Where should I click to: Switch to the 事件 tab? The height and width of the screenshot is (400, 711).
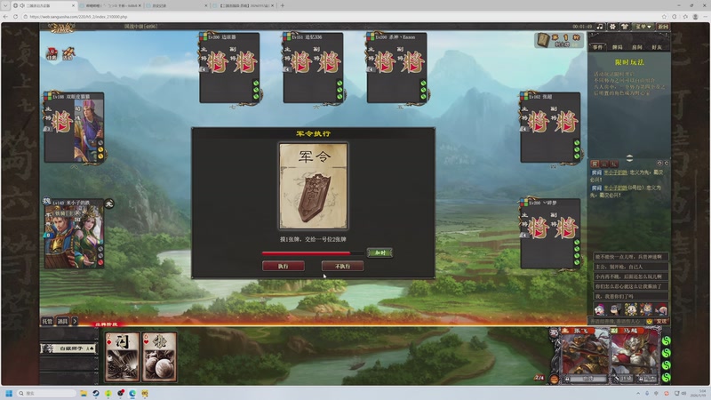tap(597, 47)
